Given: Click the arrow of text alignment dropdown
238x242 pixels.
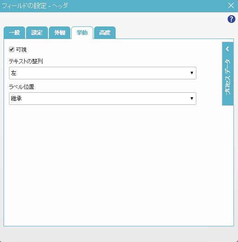Looking at the screenshot, I should tap(192, 73).
